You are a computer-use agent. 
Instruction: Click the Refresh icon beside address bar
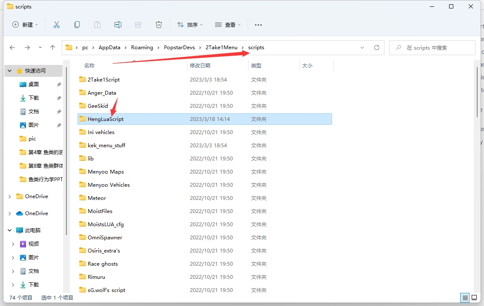[x=376, y=48]
